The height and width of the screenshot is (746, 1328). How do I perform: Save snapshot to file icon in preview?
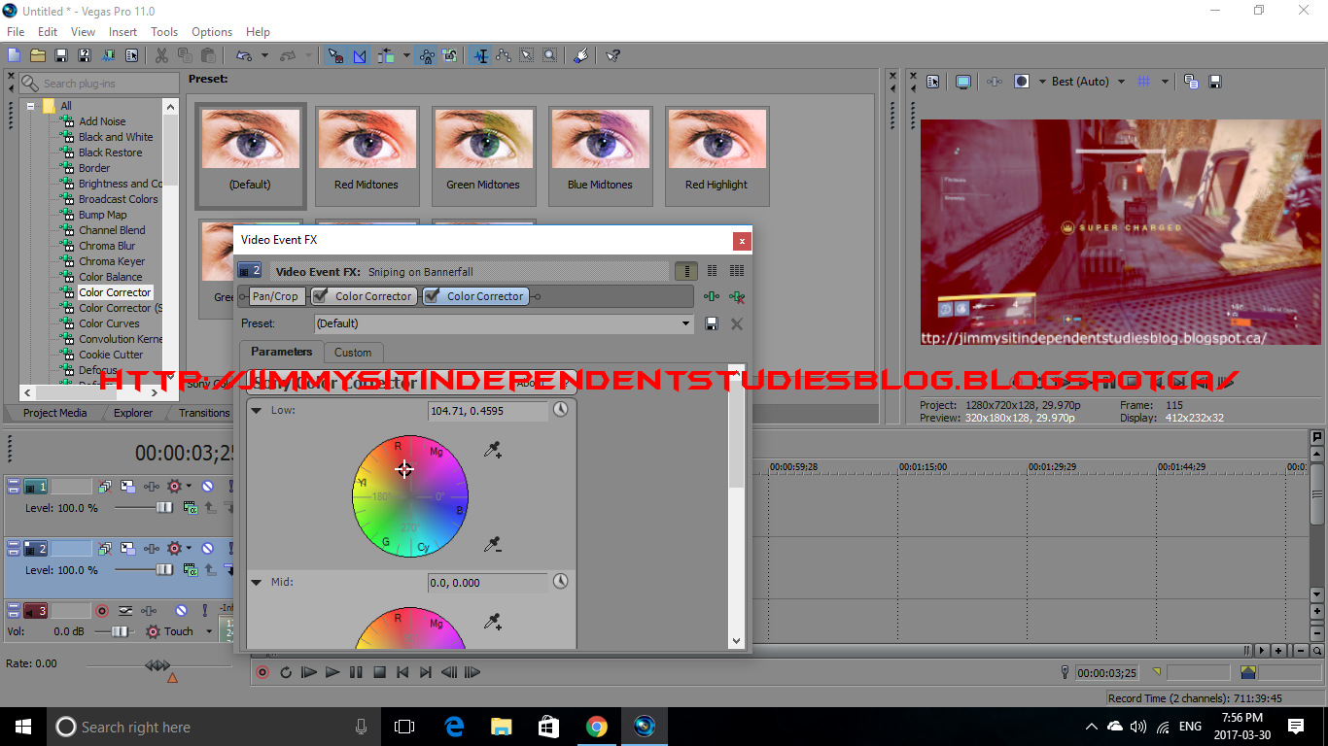point(1214,82)
